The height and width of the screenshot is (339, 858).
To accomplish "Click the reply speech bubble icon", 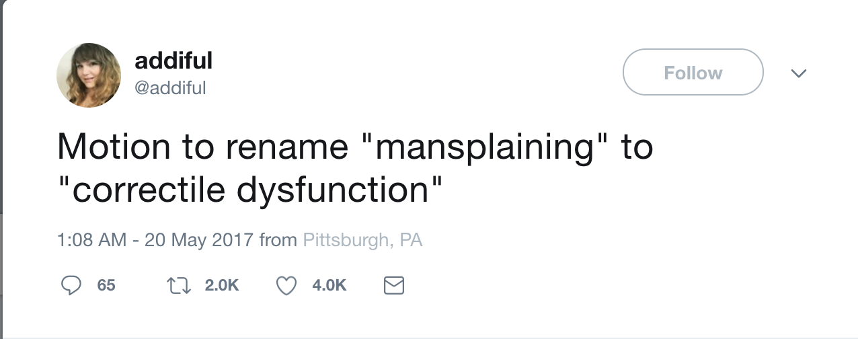I will [71, 285].
